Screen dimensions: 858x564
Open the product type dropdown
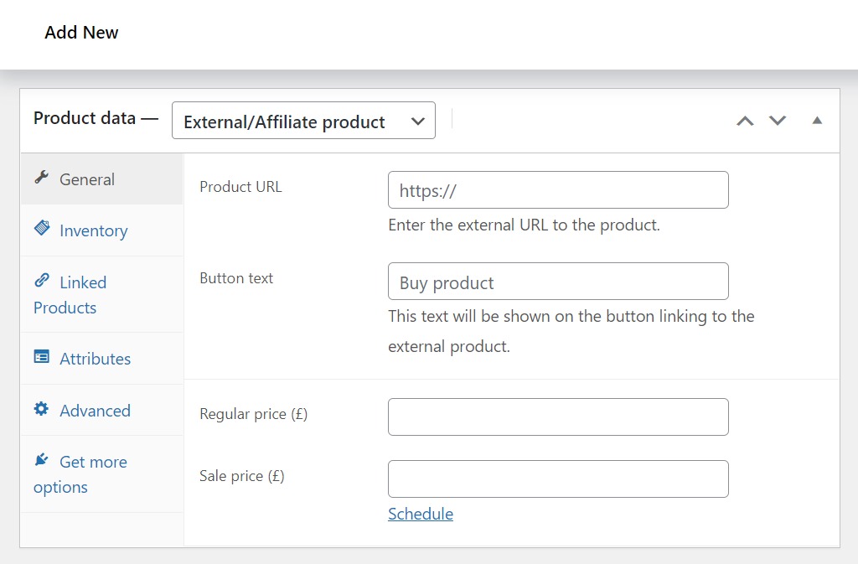303,120
